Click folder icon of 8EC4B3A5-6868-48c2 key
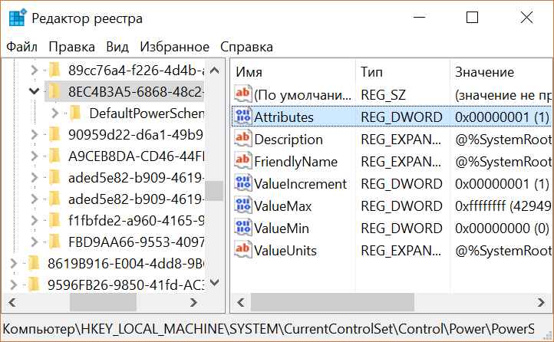554x342 pixels. pos(54,91)
